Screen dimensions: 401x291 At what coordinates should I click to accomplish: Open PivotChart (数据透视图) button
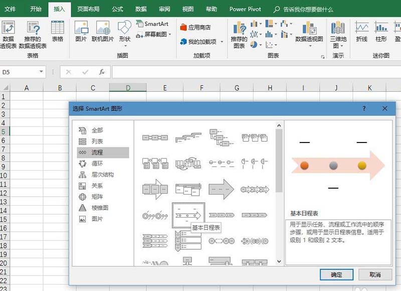[309, 34]
